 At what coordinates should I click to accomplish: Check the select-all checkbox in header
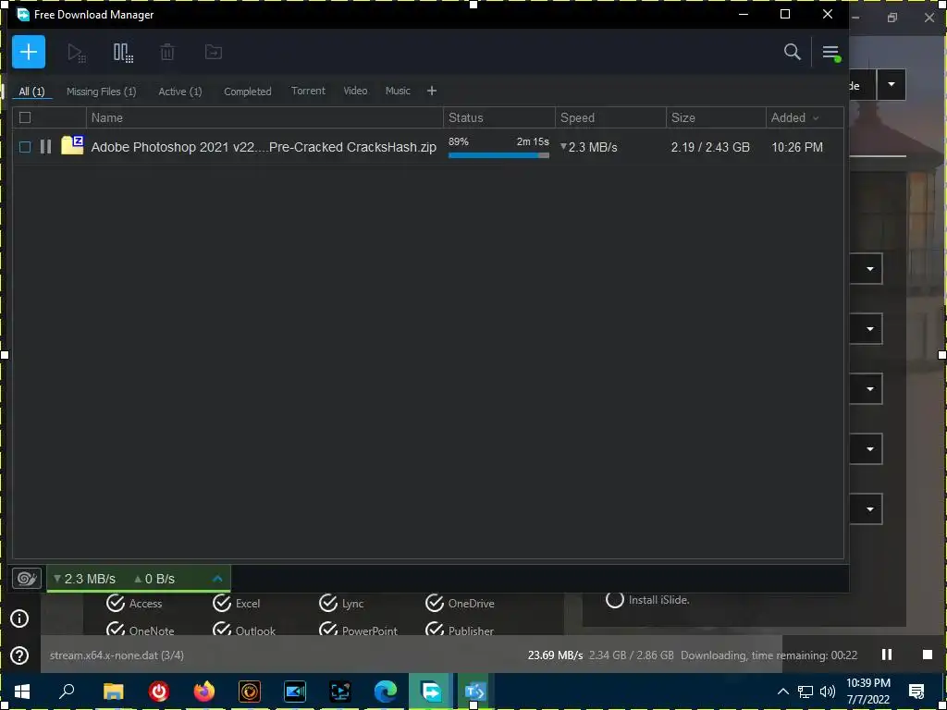click(x=25, y=117)
